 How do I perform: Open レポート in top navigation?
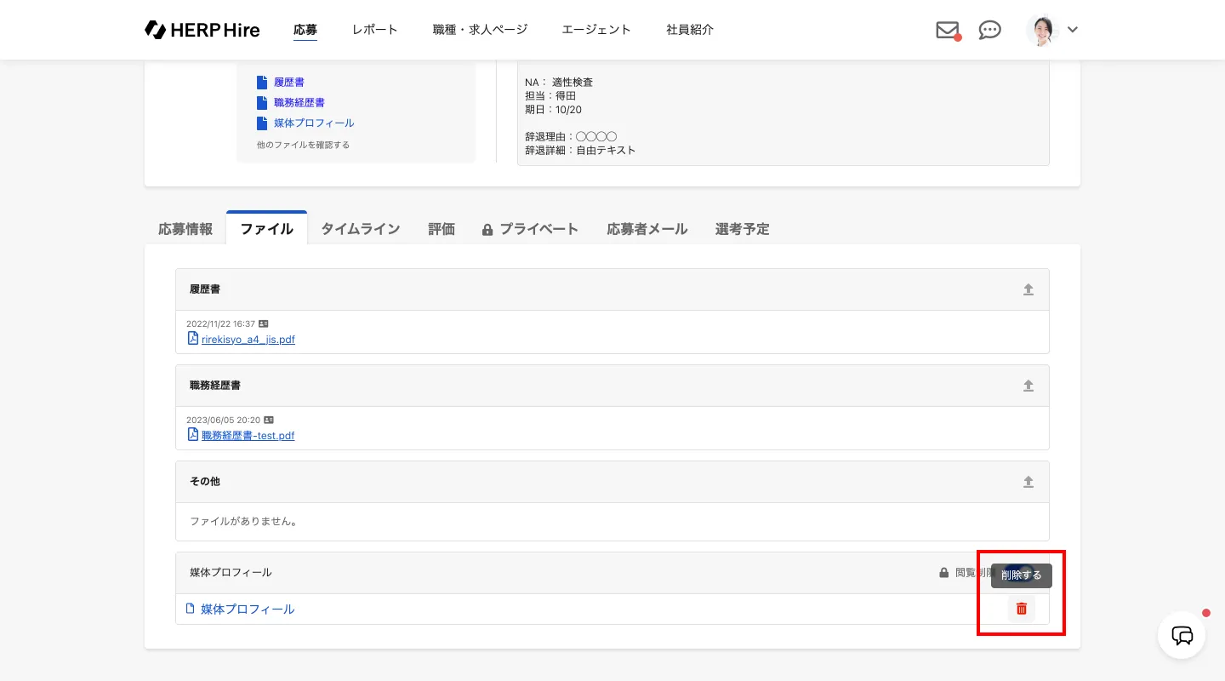point(375,30)
